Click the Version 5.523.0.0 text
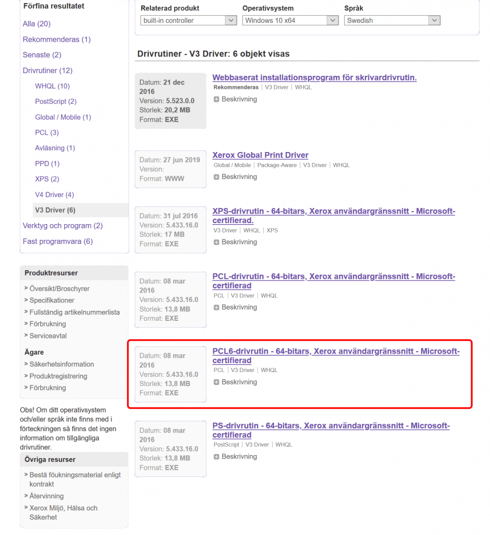490x535 pixels. (x=167, y=101)
